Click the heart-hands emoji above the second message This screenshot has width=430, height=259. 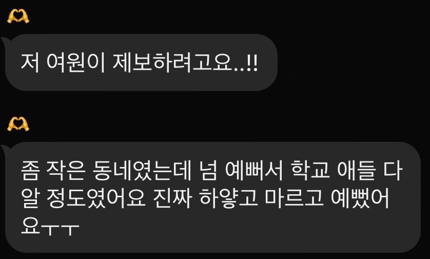coord(18,124)
